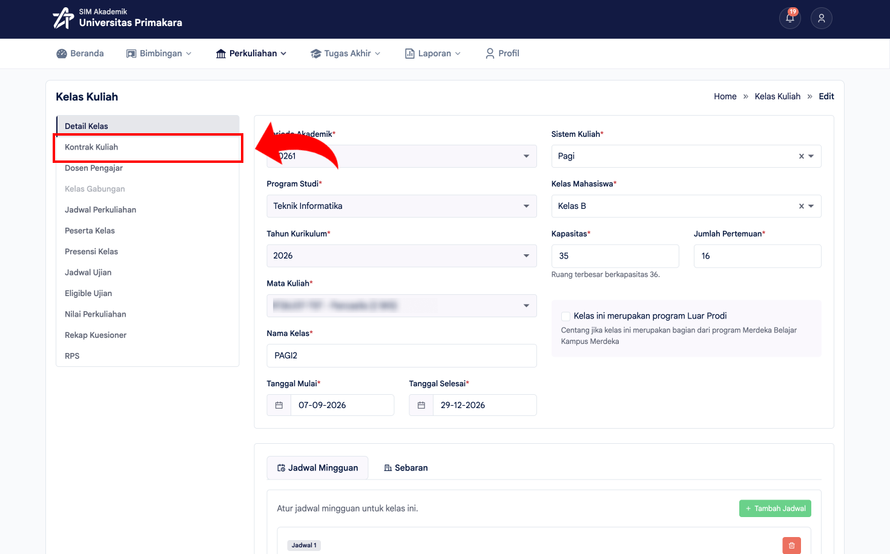Switch to the Sebaran tab
890x554 pixels.
click(x=406, y=468)
